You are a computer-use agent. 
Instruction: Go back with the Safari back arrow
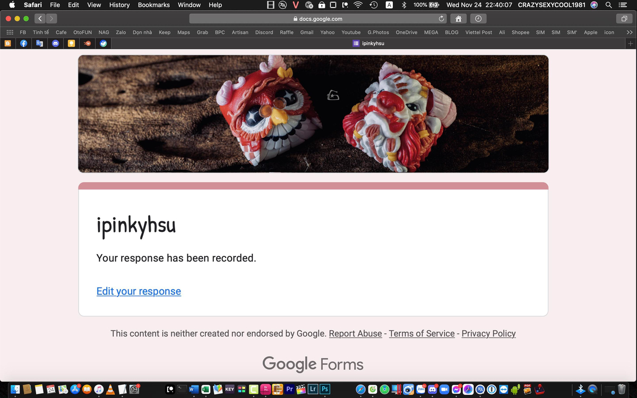[x=40, y=19]
